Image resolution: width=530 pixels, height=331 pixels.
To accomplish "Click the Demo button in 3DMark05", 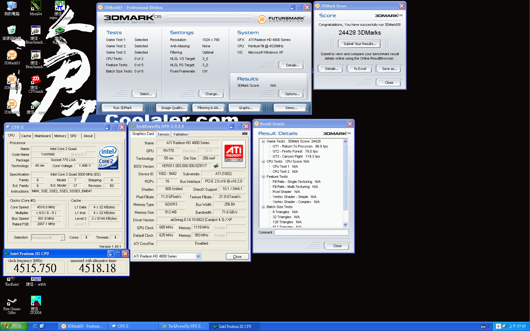I will 291,108.
